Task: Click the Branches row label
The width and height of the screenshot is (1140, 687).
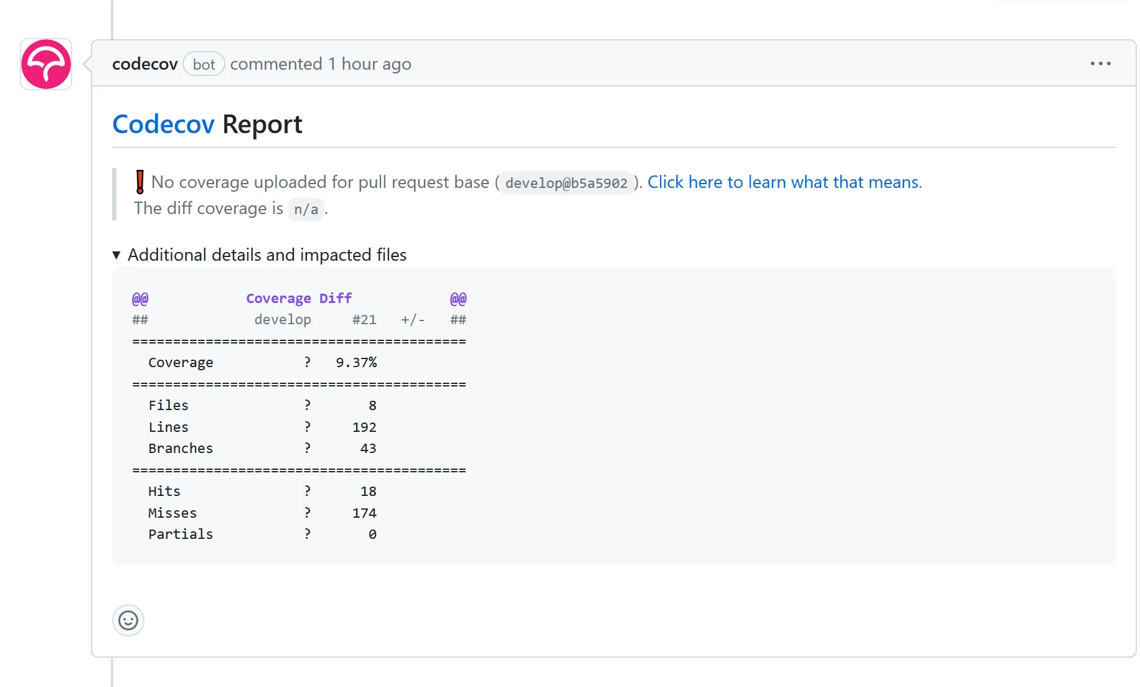Action: 181,449
